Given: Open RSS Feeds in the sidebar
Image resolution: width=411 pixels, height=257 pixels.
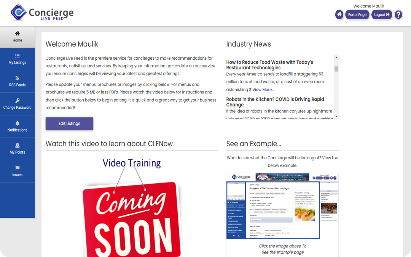Looking at the screenshot, I should [17, 81].
